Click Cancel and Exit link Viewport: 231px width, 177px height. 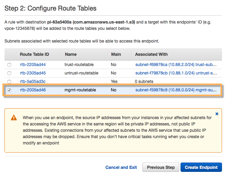pyautogui.click(x=121, y=167)
